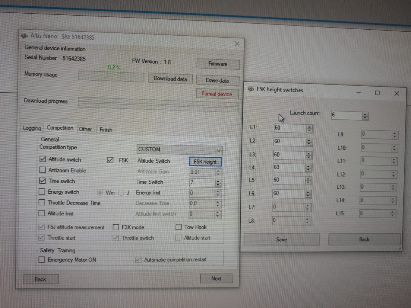Click the L1 height stepper arrows
This screenshot has width=411, height=308.
[309, 128]
